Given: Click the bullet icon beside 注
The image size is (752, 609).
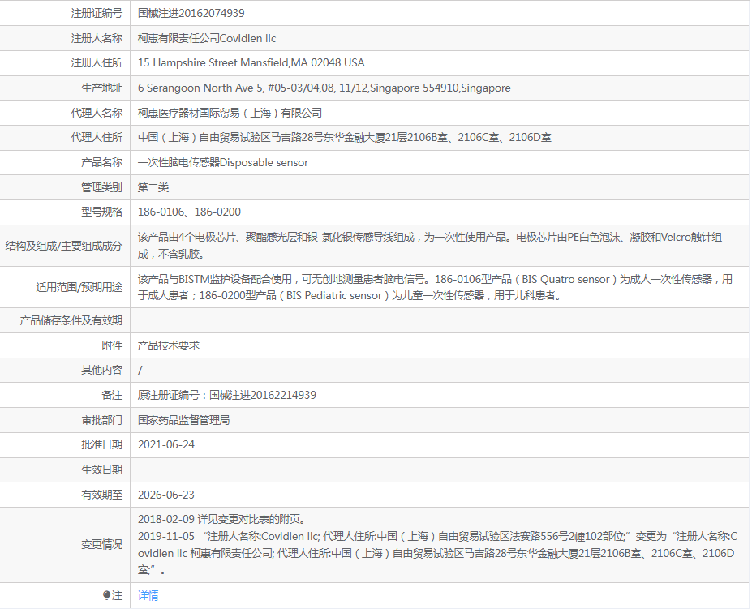Looking at the screenshot, I should pos(106,595).
